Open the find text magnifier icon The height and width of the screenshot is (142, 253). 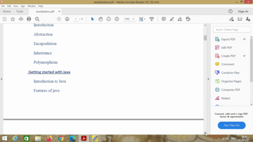(x=37, y=19)
